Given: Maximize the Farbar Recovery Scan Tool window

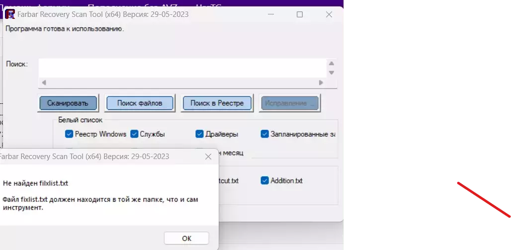Looking at the screenshot, I should (x=300, y=14).
